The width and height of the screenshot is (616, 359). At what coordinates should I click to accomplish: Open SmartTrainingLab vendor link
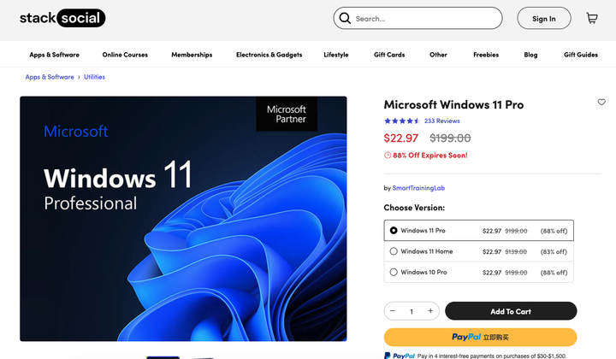pyautogui.click(x=418, y=188)
